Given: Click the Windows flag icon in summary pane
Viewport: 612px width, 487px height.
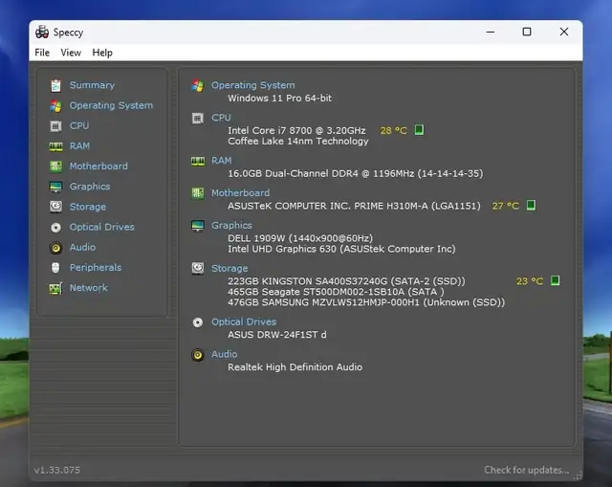Looking at the screenshot, I should tap(198, 85).
